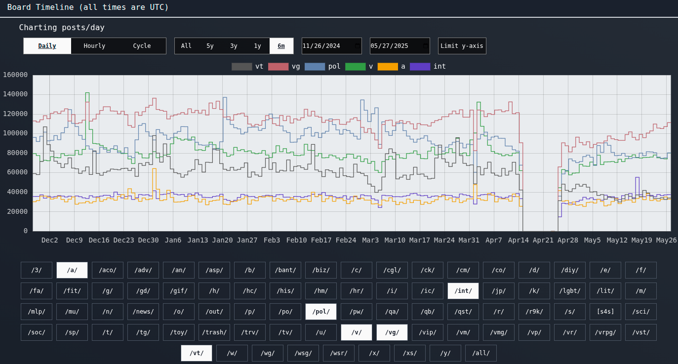Choose the All time range

click(186, 46)
